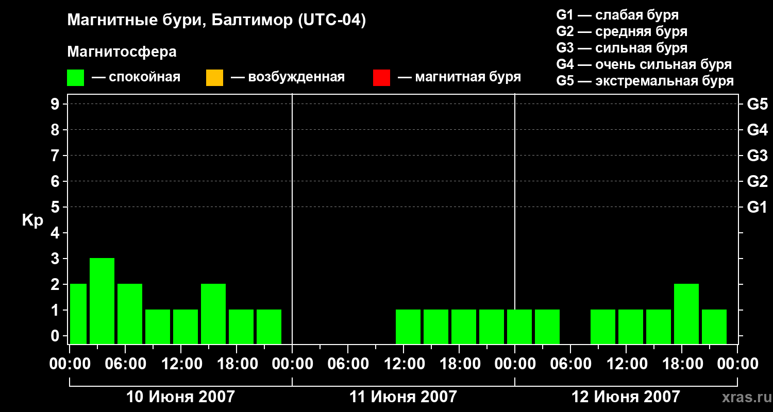Image resolution: width=773 pixels, height=412 pixels.
Task: Select the first bar on 11 June near 12:00
Action: point(408,327)
